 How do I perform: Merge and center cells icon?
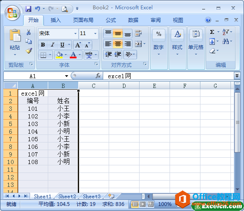click(138, 44)
